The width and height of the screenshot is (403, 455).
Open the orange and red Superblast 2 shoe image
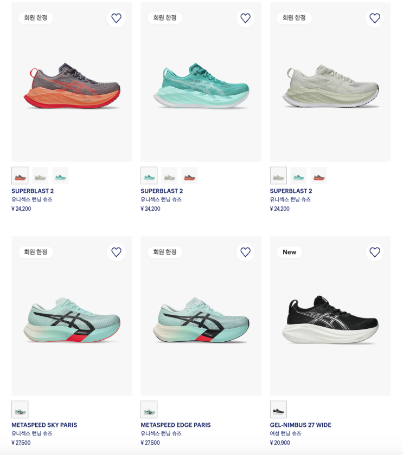pos(72,87)
